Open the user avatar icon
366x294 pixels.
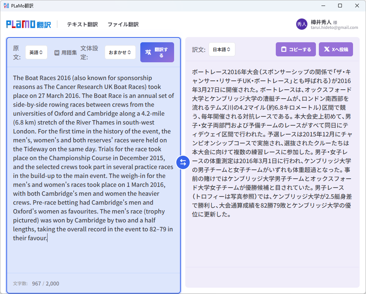tap(301, 24)
